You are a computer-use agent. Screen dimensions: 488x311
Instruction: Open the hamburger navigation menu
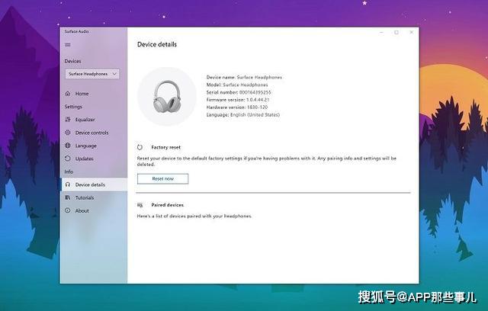(x=68, y=45)
